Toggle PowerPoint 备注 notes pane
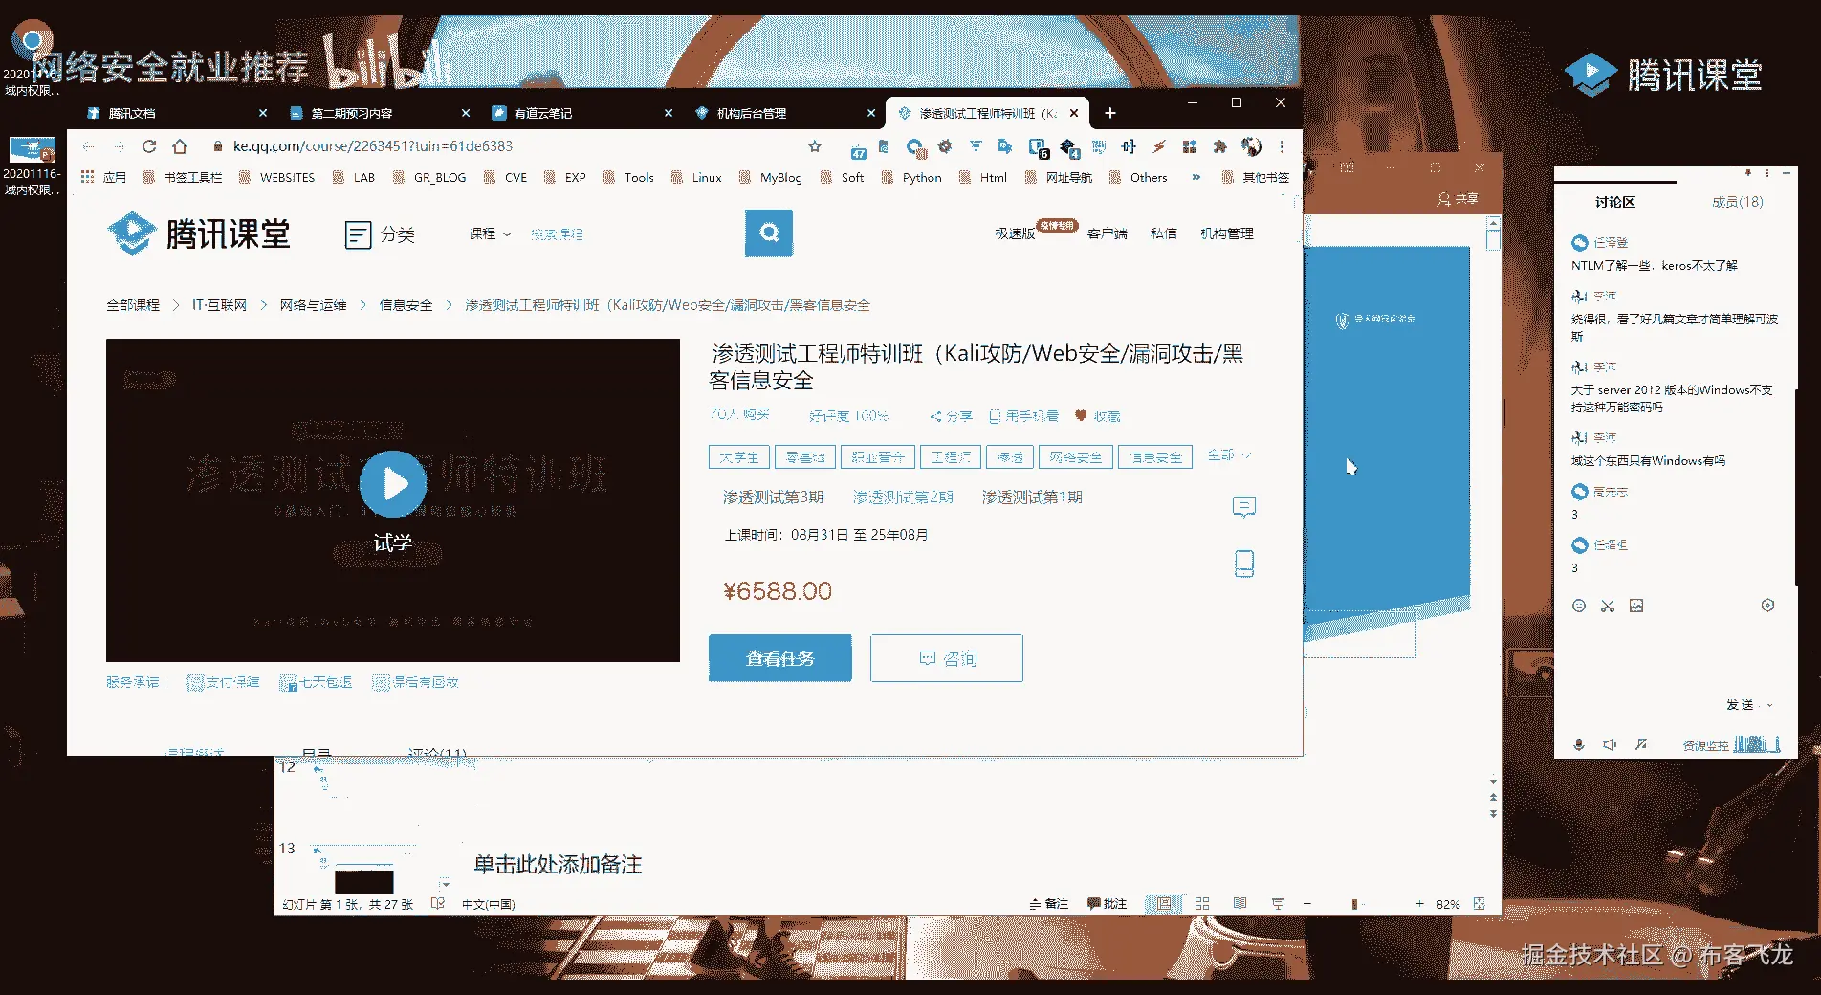1821x995 pixels. [x=1049, y=903]
